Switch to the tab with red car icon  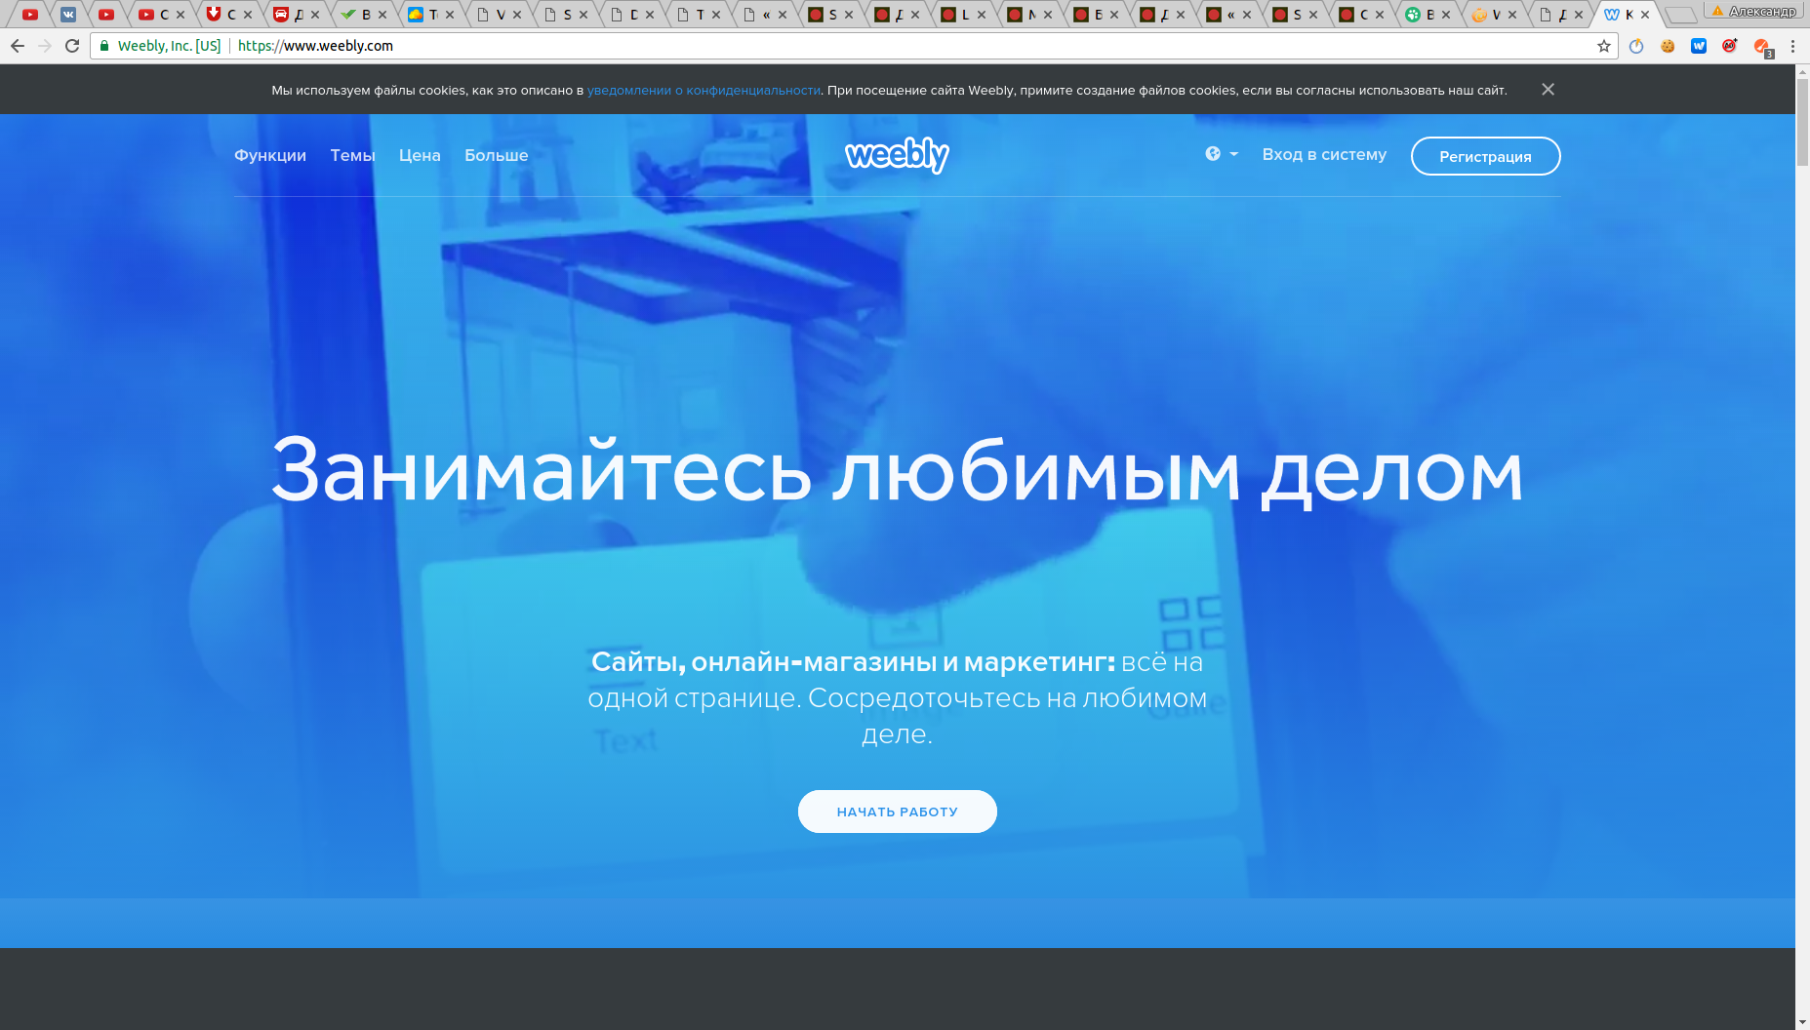[297, 15]
